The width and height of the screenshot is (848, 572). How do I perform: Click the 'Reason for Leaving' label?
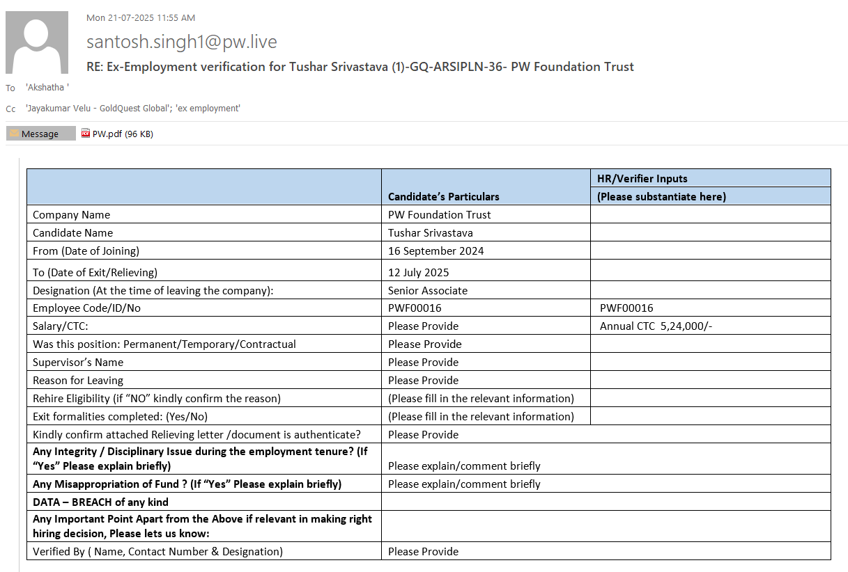(x=78, y=380)
